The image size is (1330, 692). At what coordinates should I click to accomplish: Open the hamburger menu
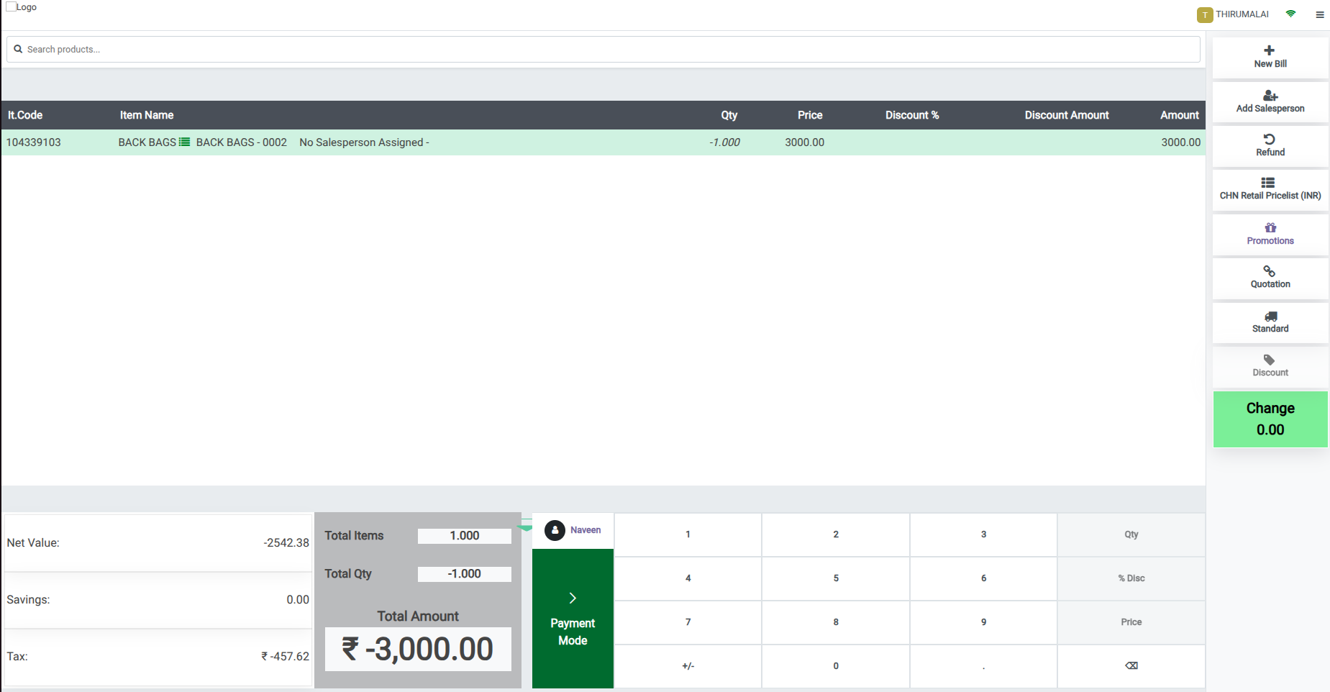(1320, 14)
